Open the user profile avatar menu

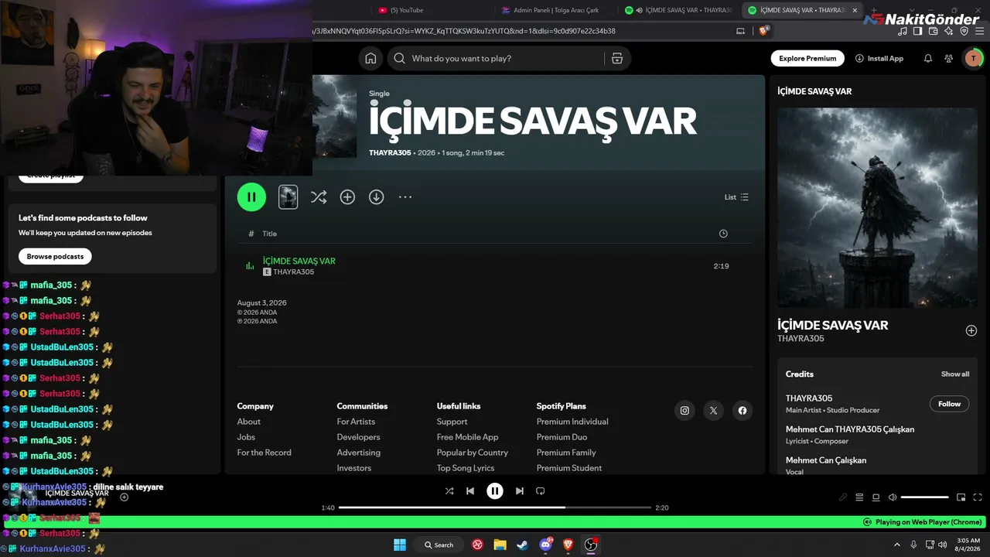[973, 58]
